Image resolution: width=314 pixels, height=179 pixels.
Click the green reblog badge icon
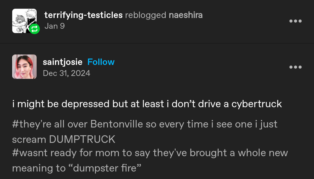coord(34,29)
